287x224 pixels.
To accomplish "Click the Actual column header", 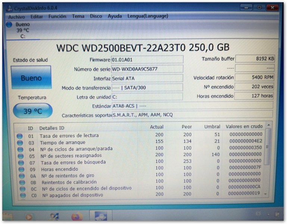I will 157,127.
